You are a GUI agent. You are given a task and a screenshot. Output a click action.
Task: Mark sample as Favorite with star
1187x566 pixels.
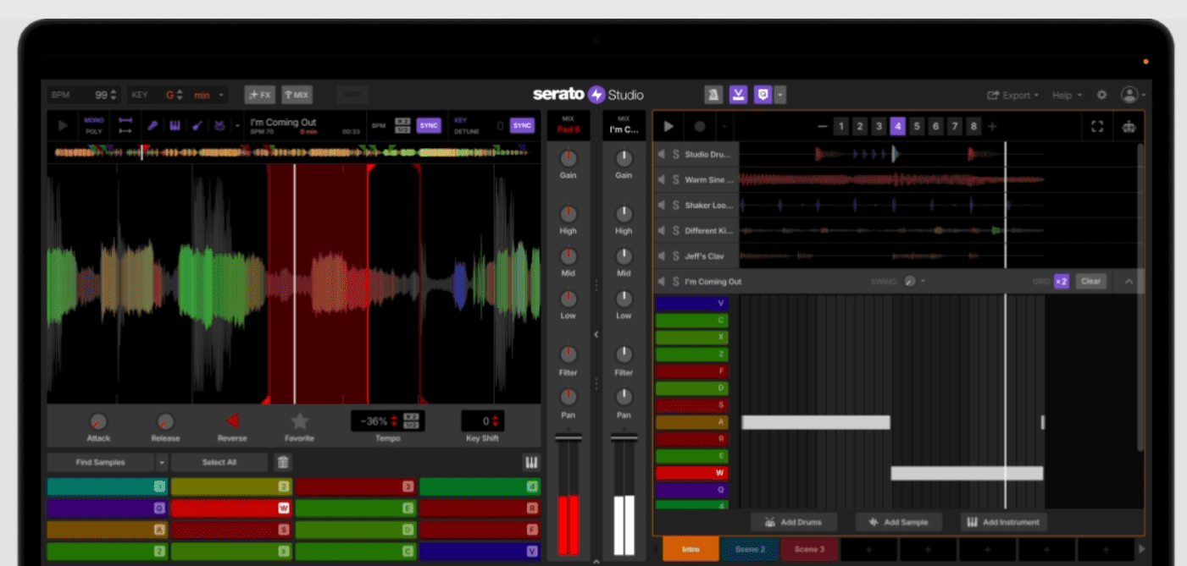point(299,421)
